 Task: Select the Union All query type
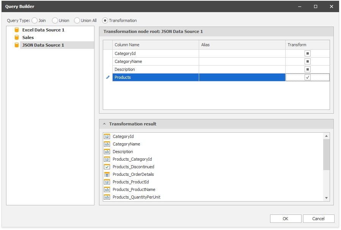[77, 20]
